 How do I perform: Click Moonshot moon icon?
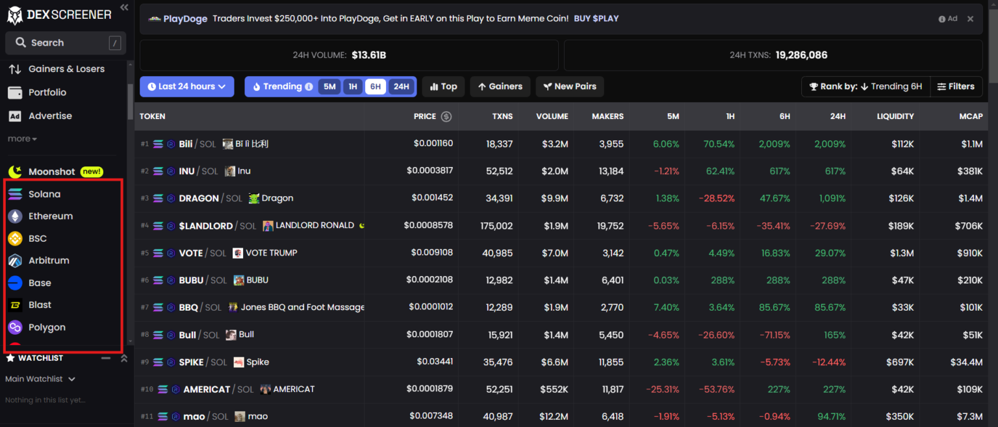point(15,172)
